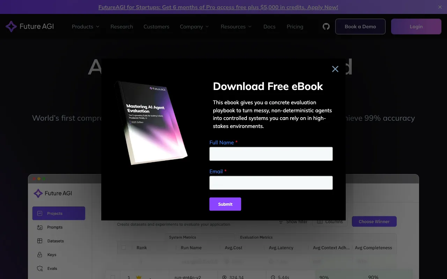Viewport: 447px width, 279px height.
Task: Click the Run Name column header
Action: pyautogui.click(x=191, y=248)
